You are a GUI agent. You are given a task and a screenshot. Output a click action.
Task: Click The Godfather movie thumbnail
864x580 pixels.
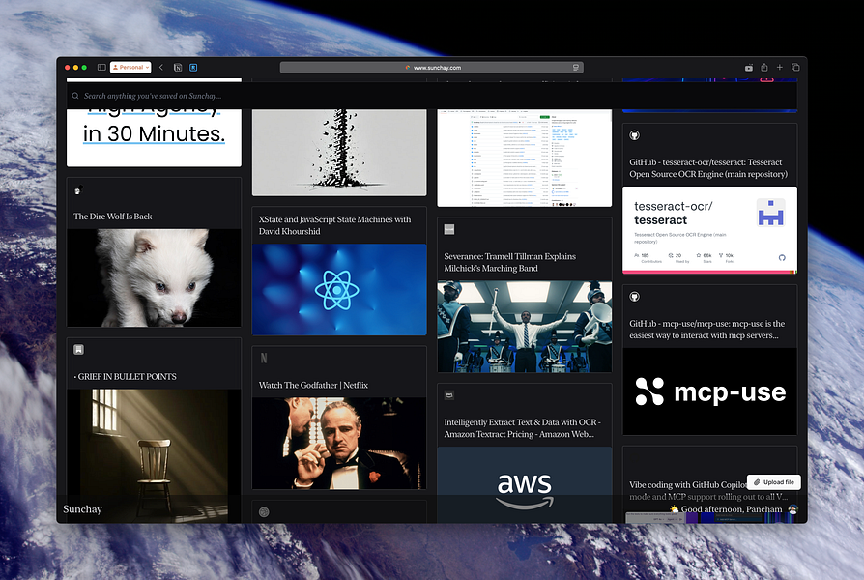pos(339,444)
